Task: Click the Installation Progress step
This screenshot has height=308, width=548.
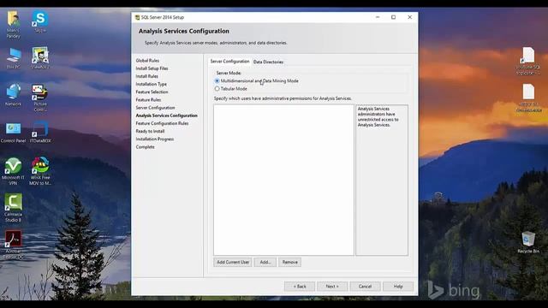Action: [x=154, y=139]
